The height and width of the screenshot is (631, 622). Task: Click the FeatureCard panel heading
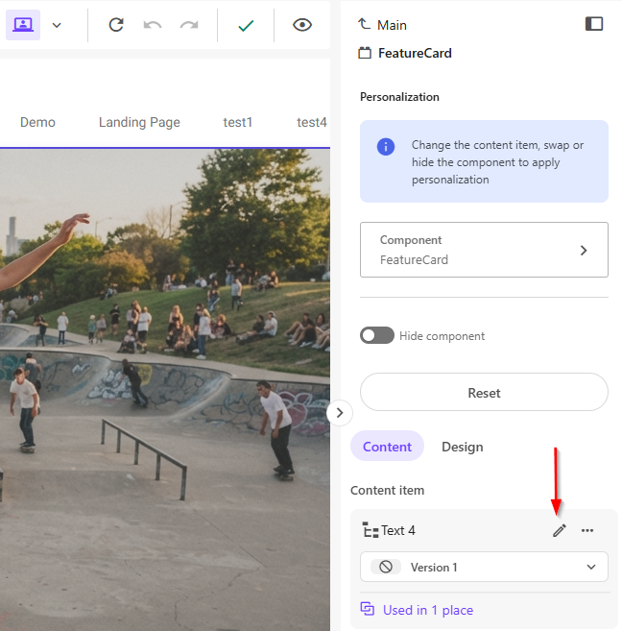tap(415, 53)
